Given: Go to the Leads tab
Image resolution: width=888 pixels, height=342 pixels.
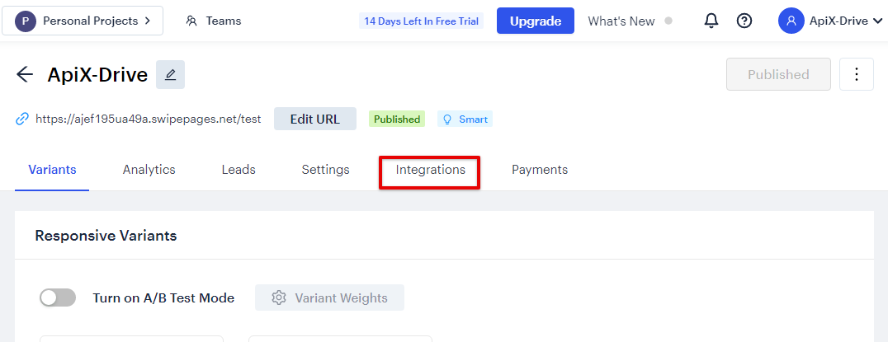Looking at the screenshot, I should (x=239, y=170).
